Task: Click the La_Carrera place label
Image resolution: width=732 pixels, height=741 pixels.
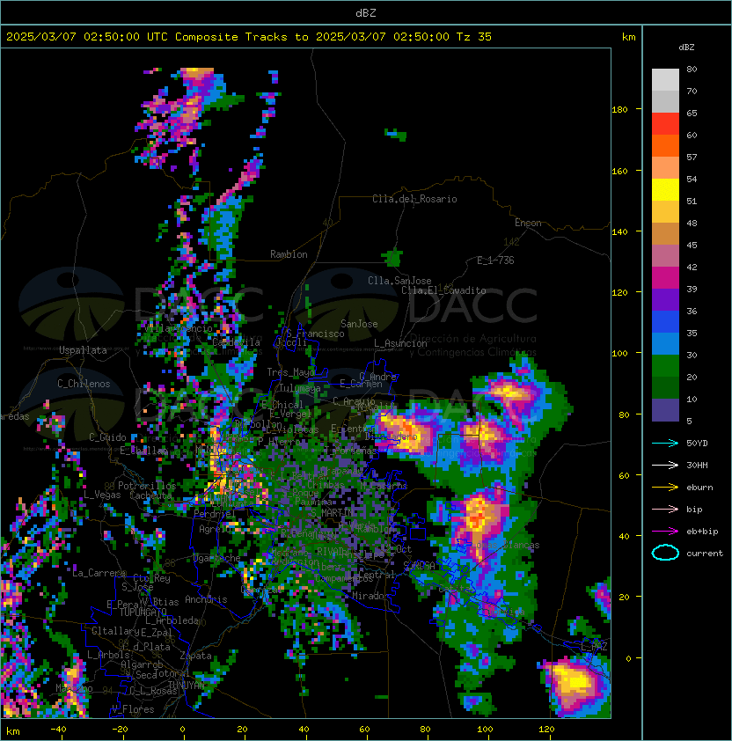Action: point(99,573)
